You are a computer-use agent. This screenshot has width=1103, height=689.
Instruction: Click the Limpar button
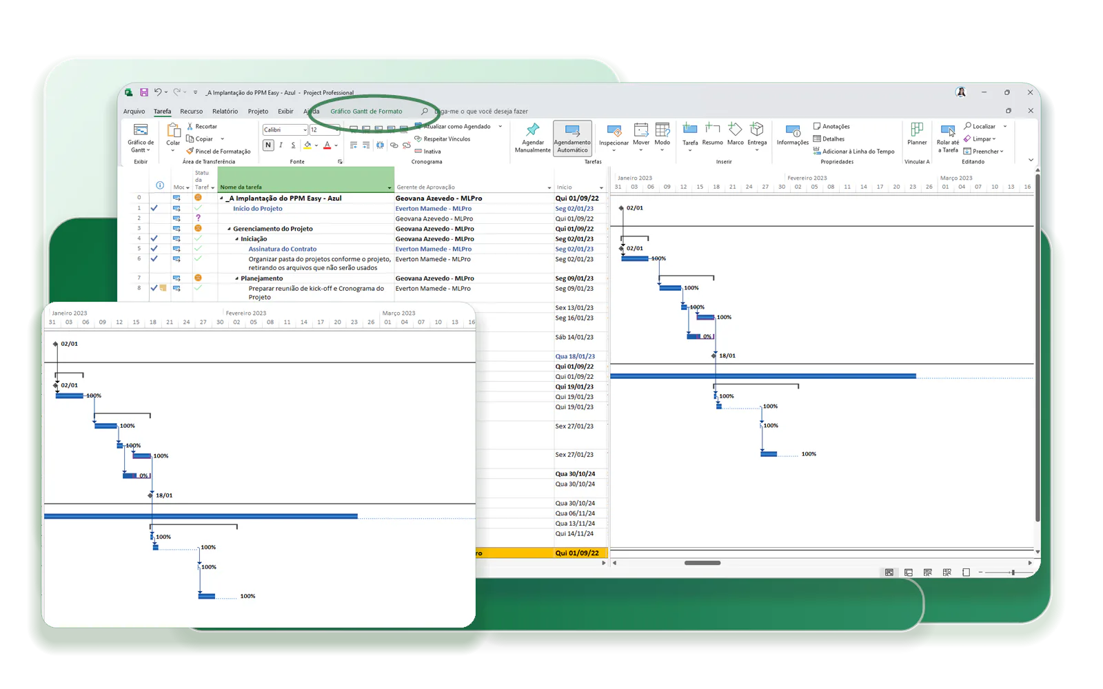980,139
